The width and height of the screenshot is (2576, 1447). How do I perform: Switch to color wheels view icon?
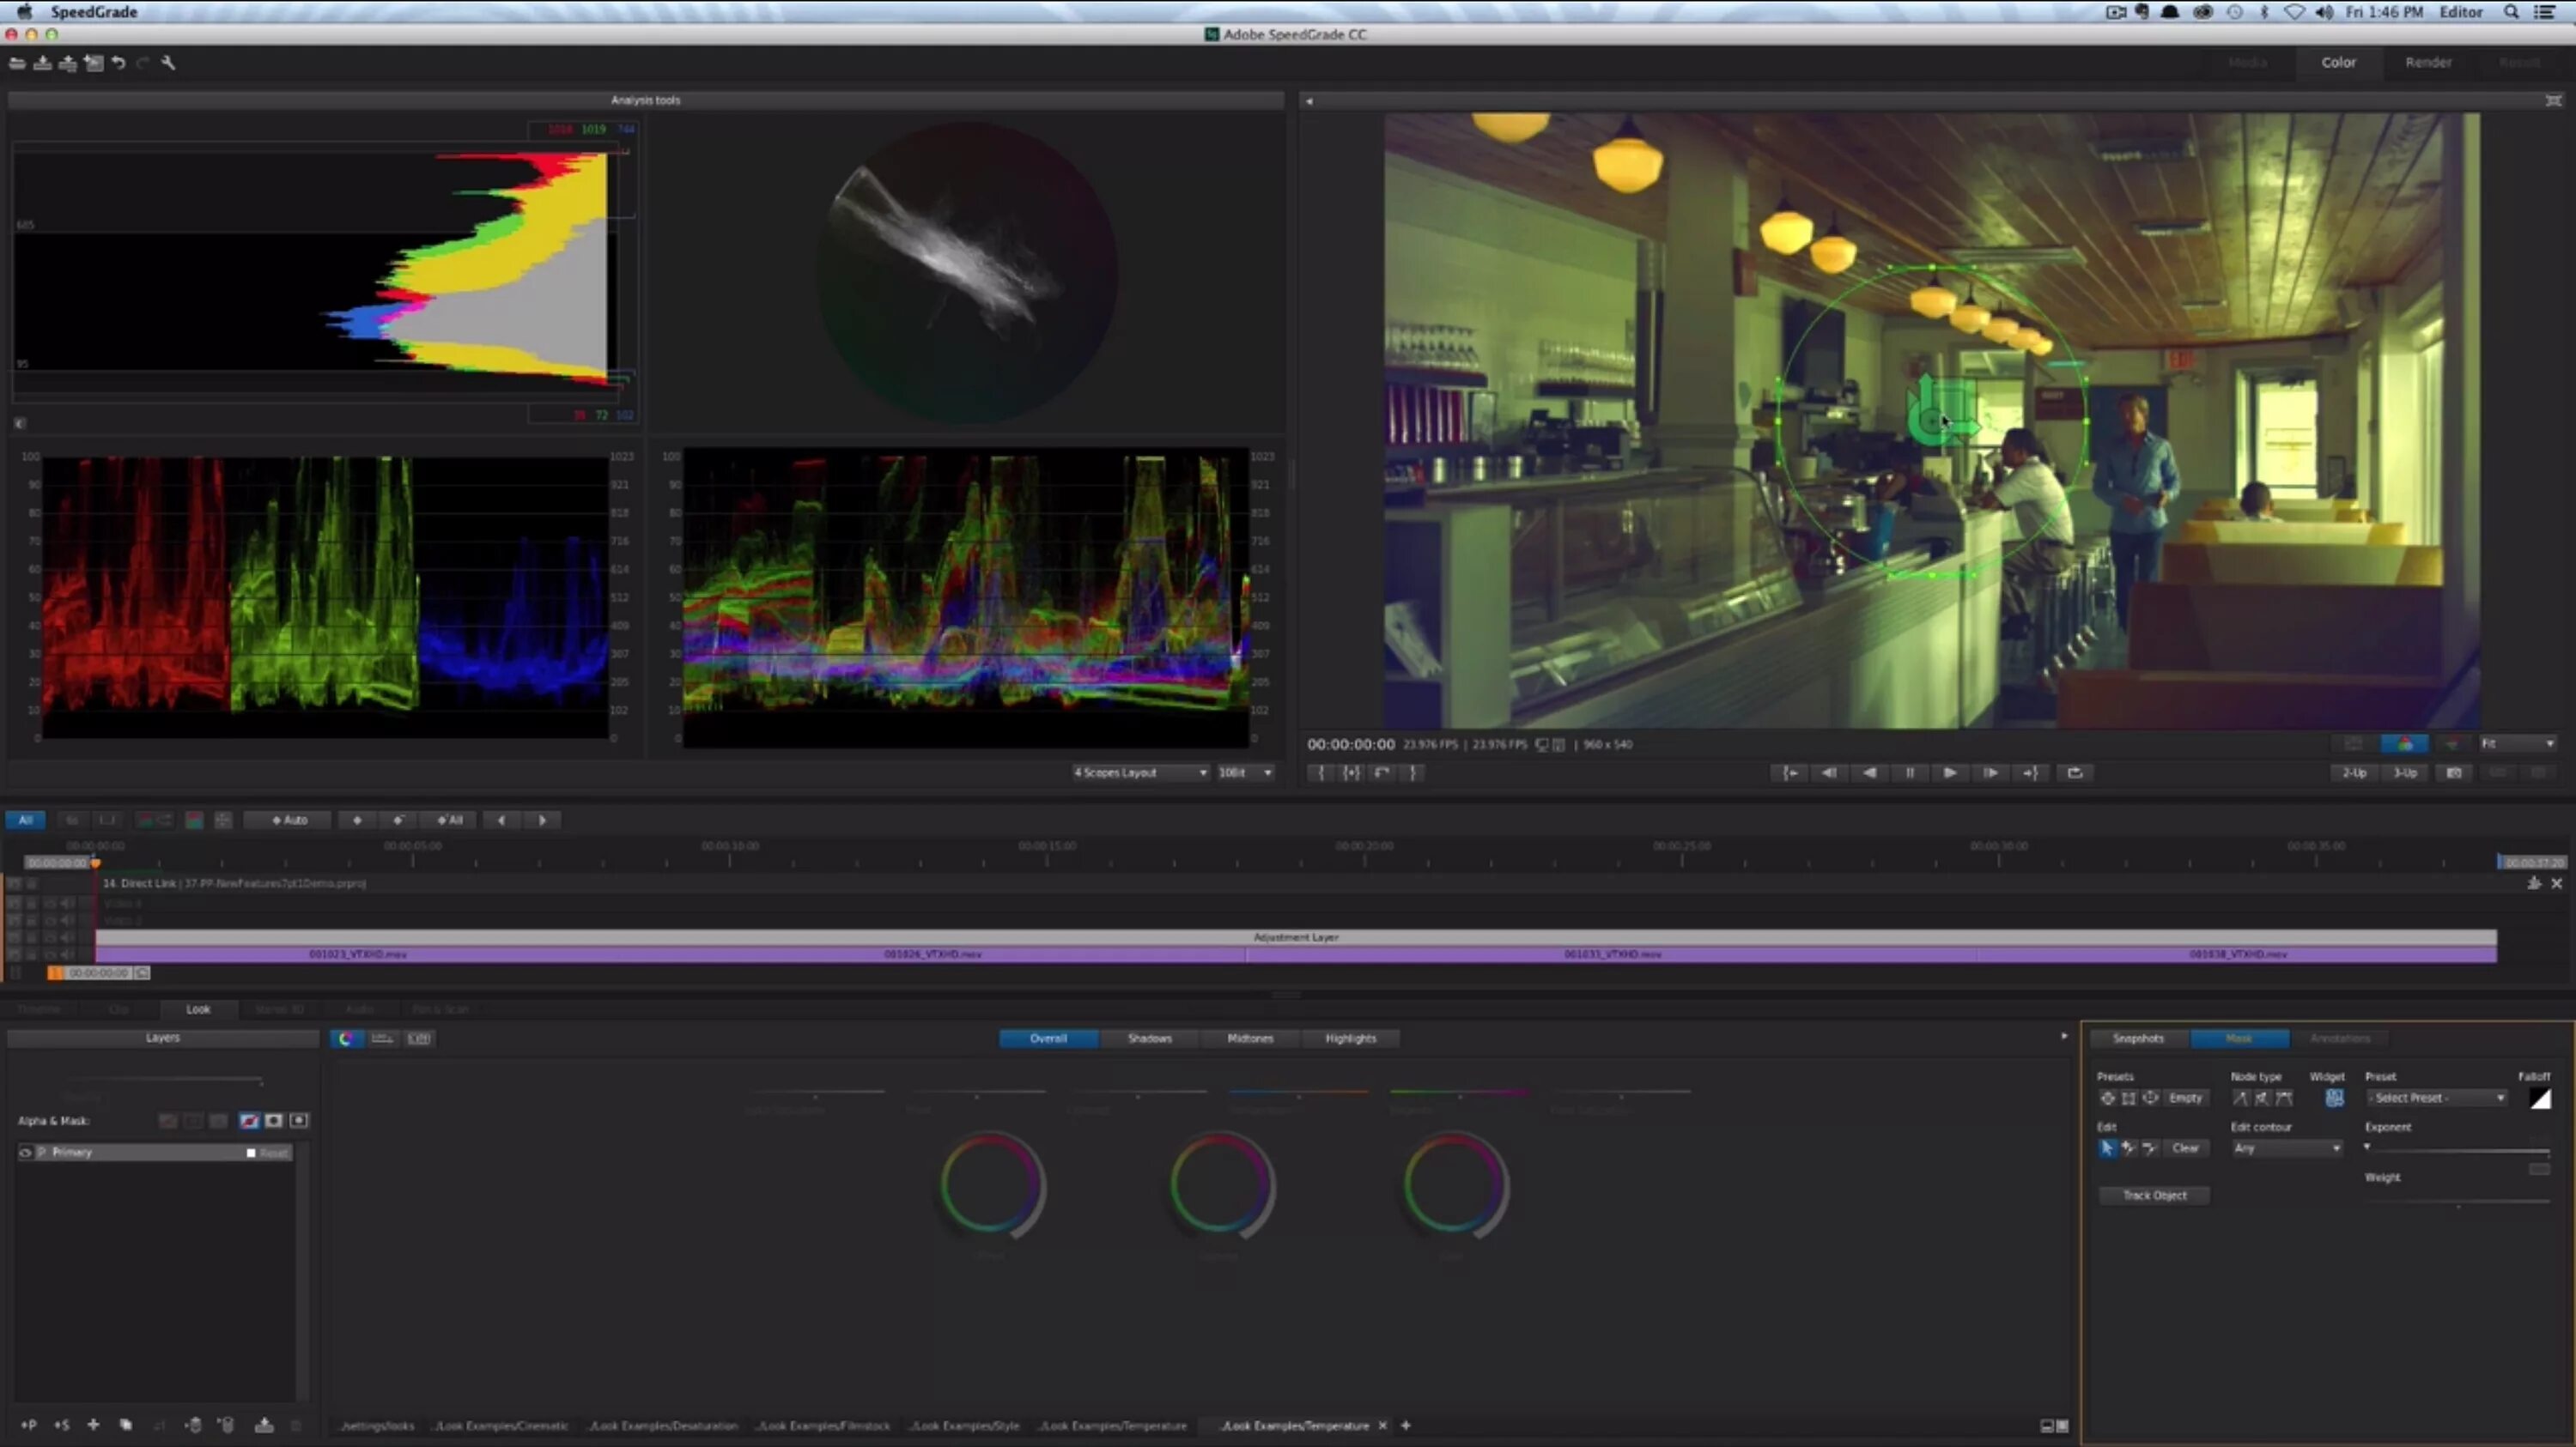[x=346, y=1038]
